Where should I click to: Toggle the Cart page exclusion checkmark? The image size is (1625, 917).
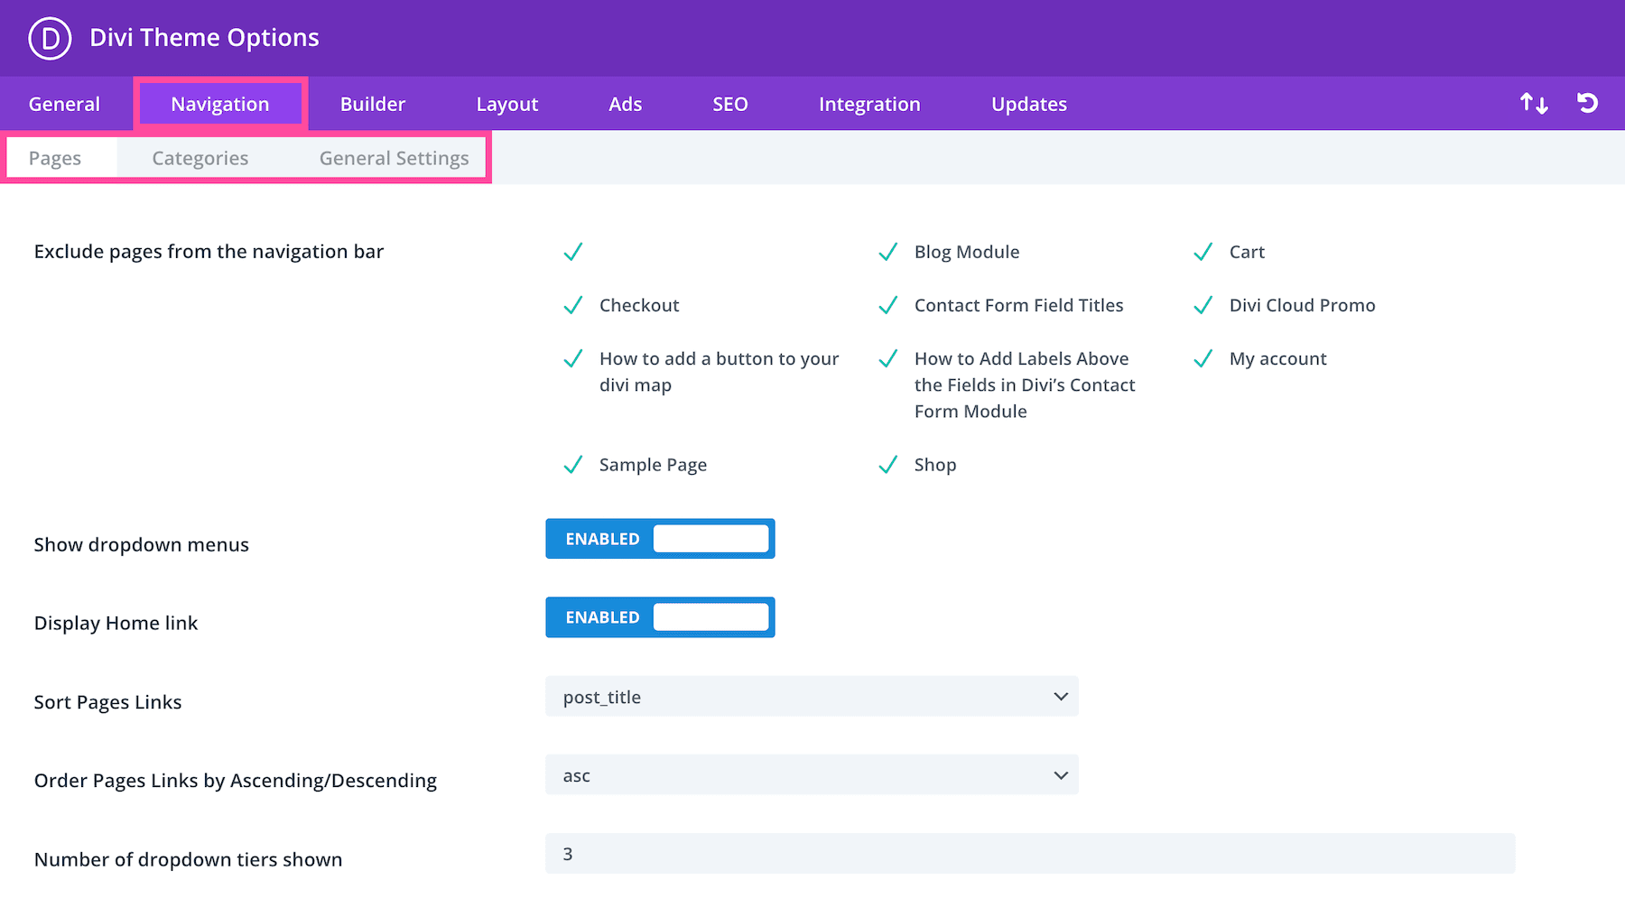coord(1202,253)
